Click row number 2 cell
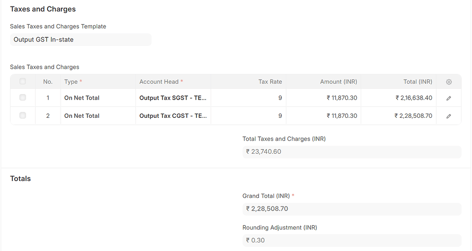Viewport: 472px width, 251px height. click(48, 115)
